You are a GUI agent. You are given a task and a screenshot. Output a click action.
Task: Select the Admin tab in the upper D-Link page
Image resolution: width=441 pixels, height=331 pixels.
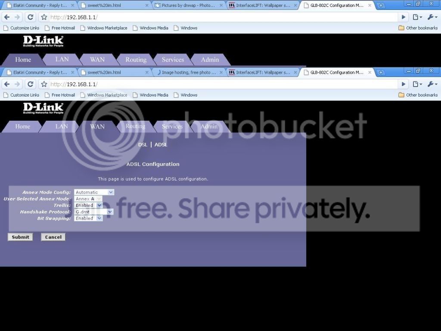tap(210, 59)
